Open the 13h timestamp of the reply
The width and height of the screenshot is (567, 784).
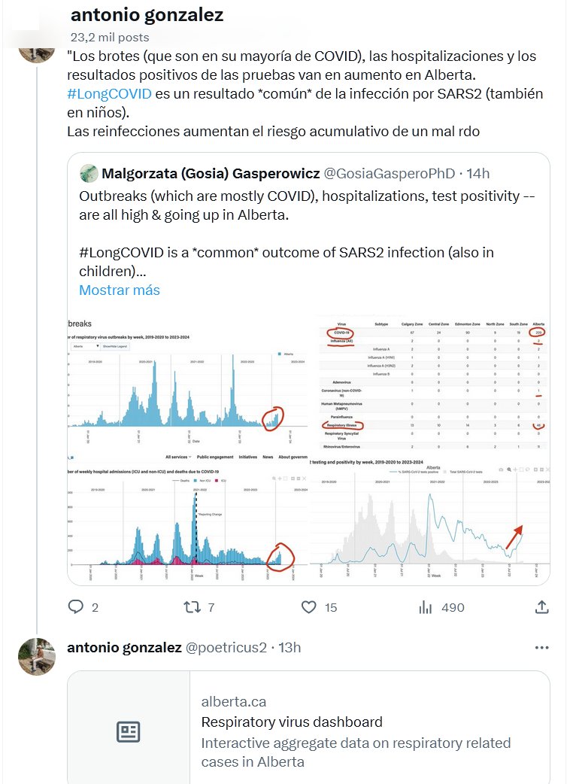pyautogui.click(x=290, y=647)
